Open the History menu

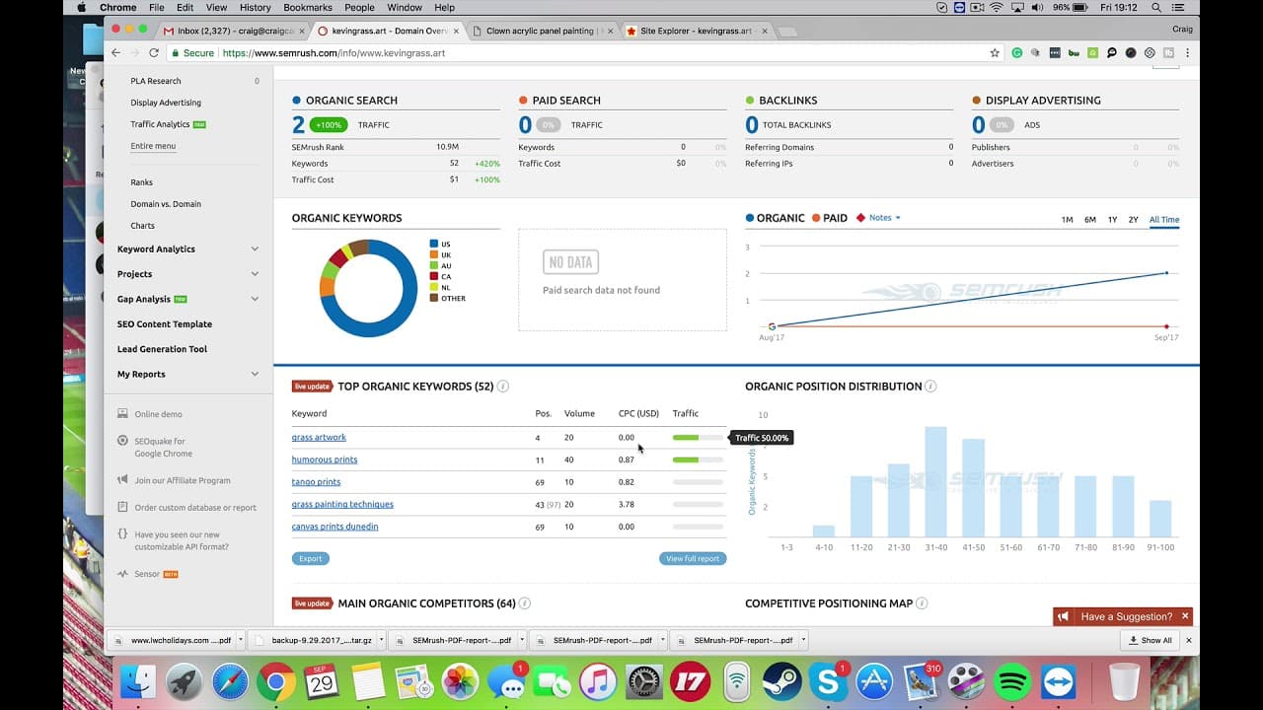pyautogui.click(x=255, y=7)
